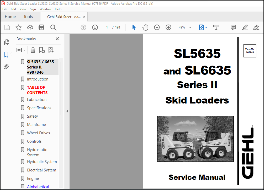Open the Sign document pen icon
264x190 pixels.
[x=256, y=27]
